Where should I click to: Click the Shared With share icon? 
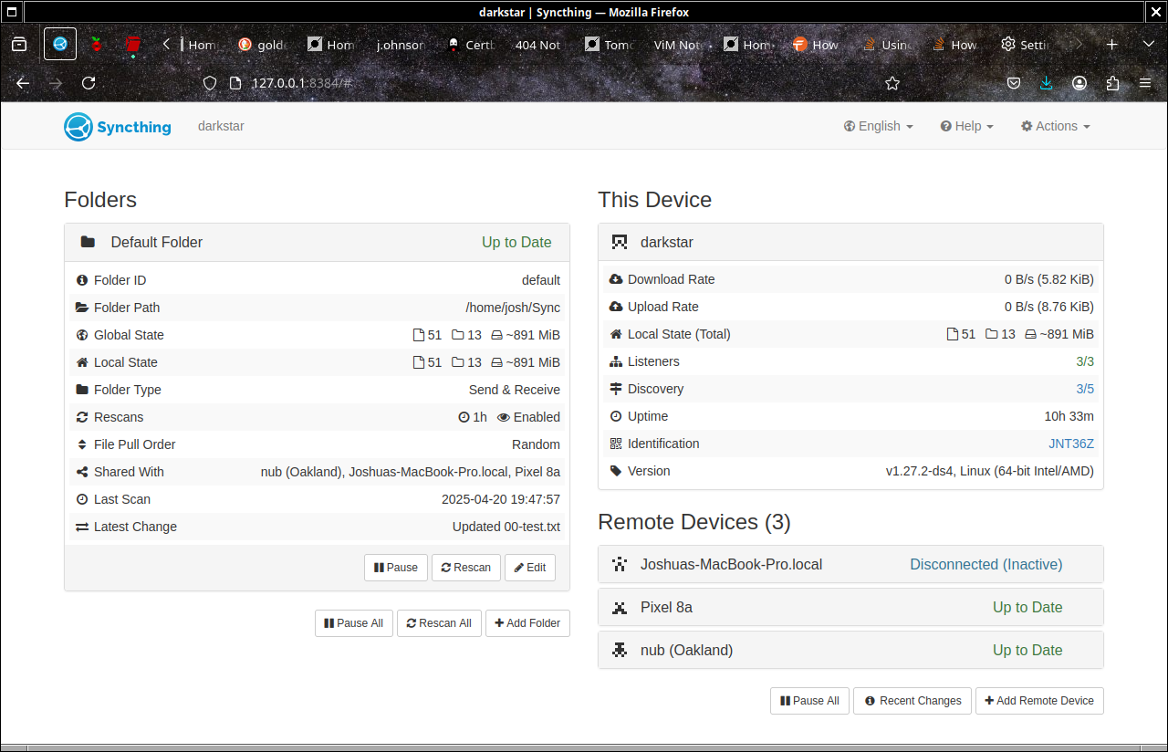pyautogui.click(x=82, y=472)
